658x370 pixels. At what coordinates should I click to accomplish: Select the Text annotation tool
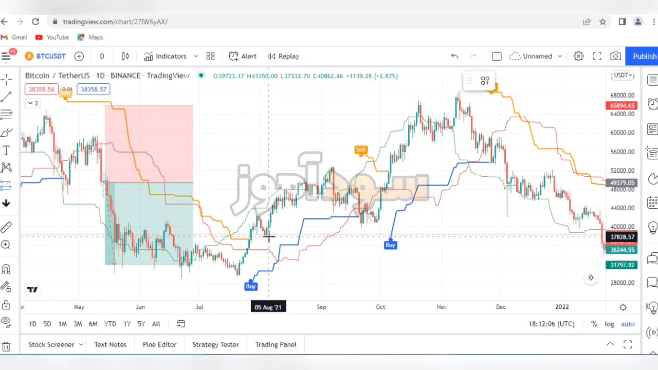tap(6, 150)
